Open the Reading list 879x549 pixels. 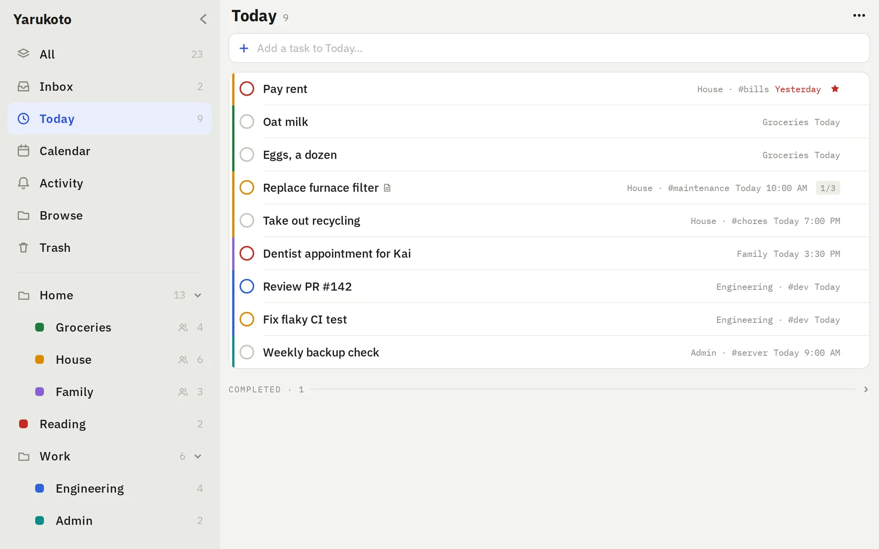point(110,424)
